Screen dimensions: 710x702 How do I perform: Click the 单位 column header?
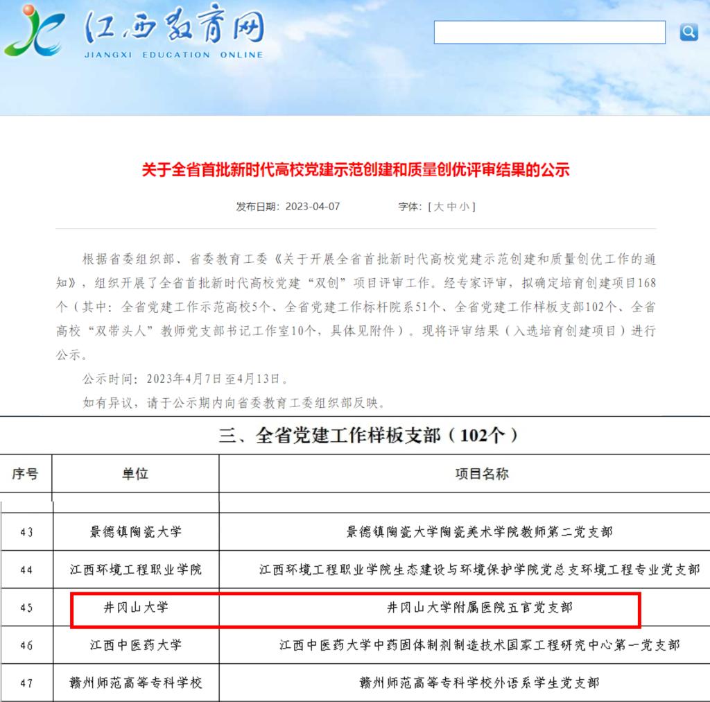135,474
